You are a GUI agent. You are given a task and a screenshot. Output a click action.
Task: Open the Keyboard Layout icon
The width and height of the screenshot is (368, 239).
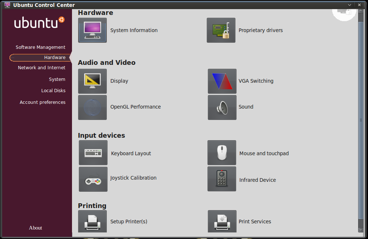(x=93, y=153)
